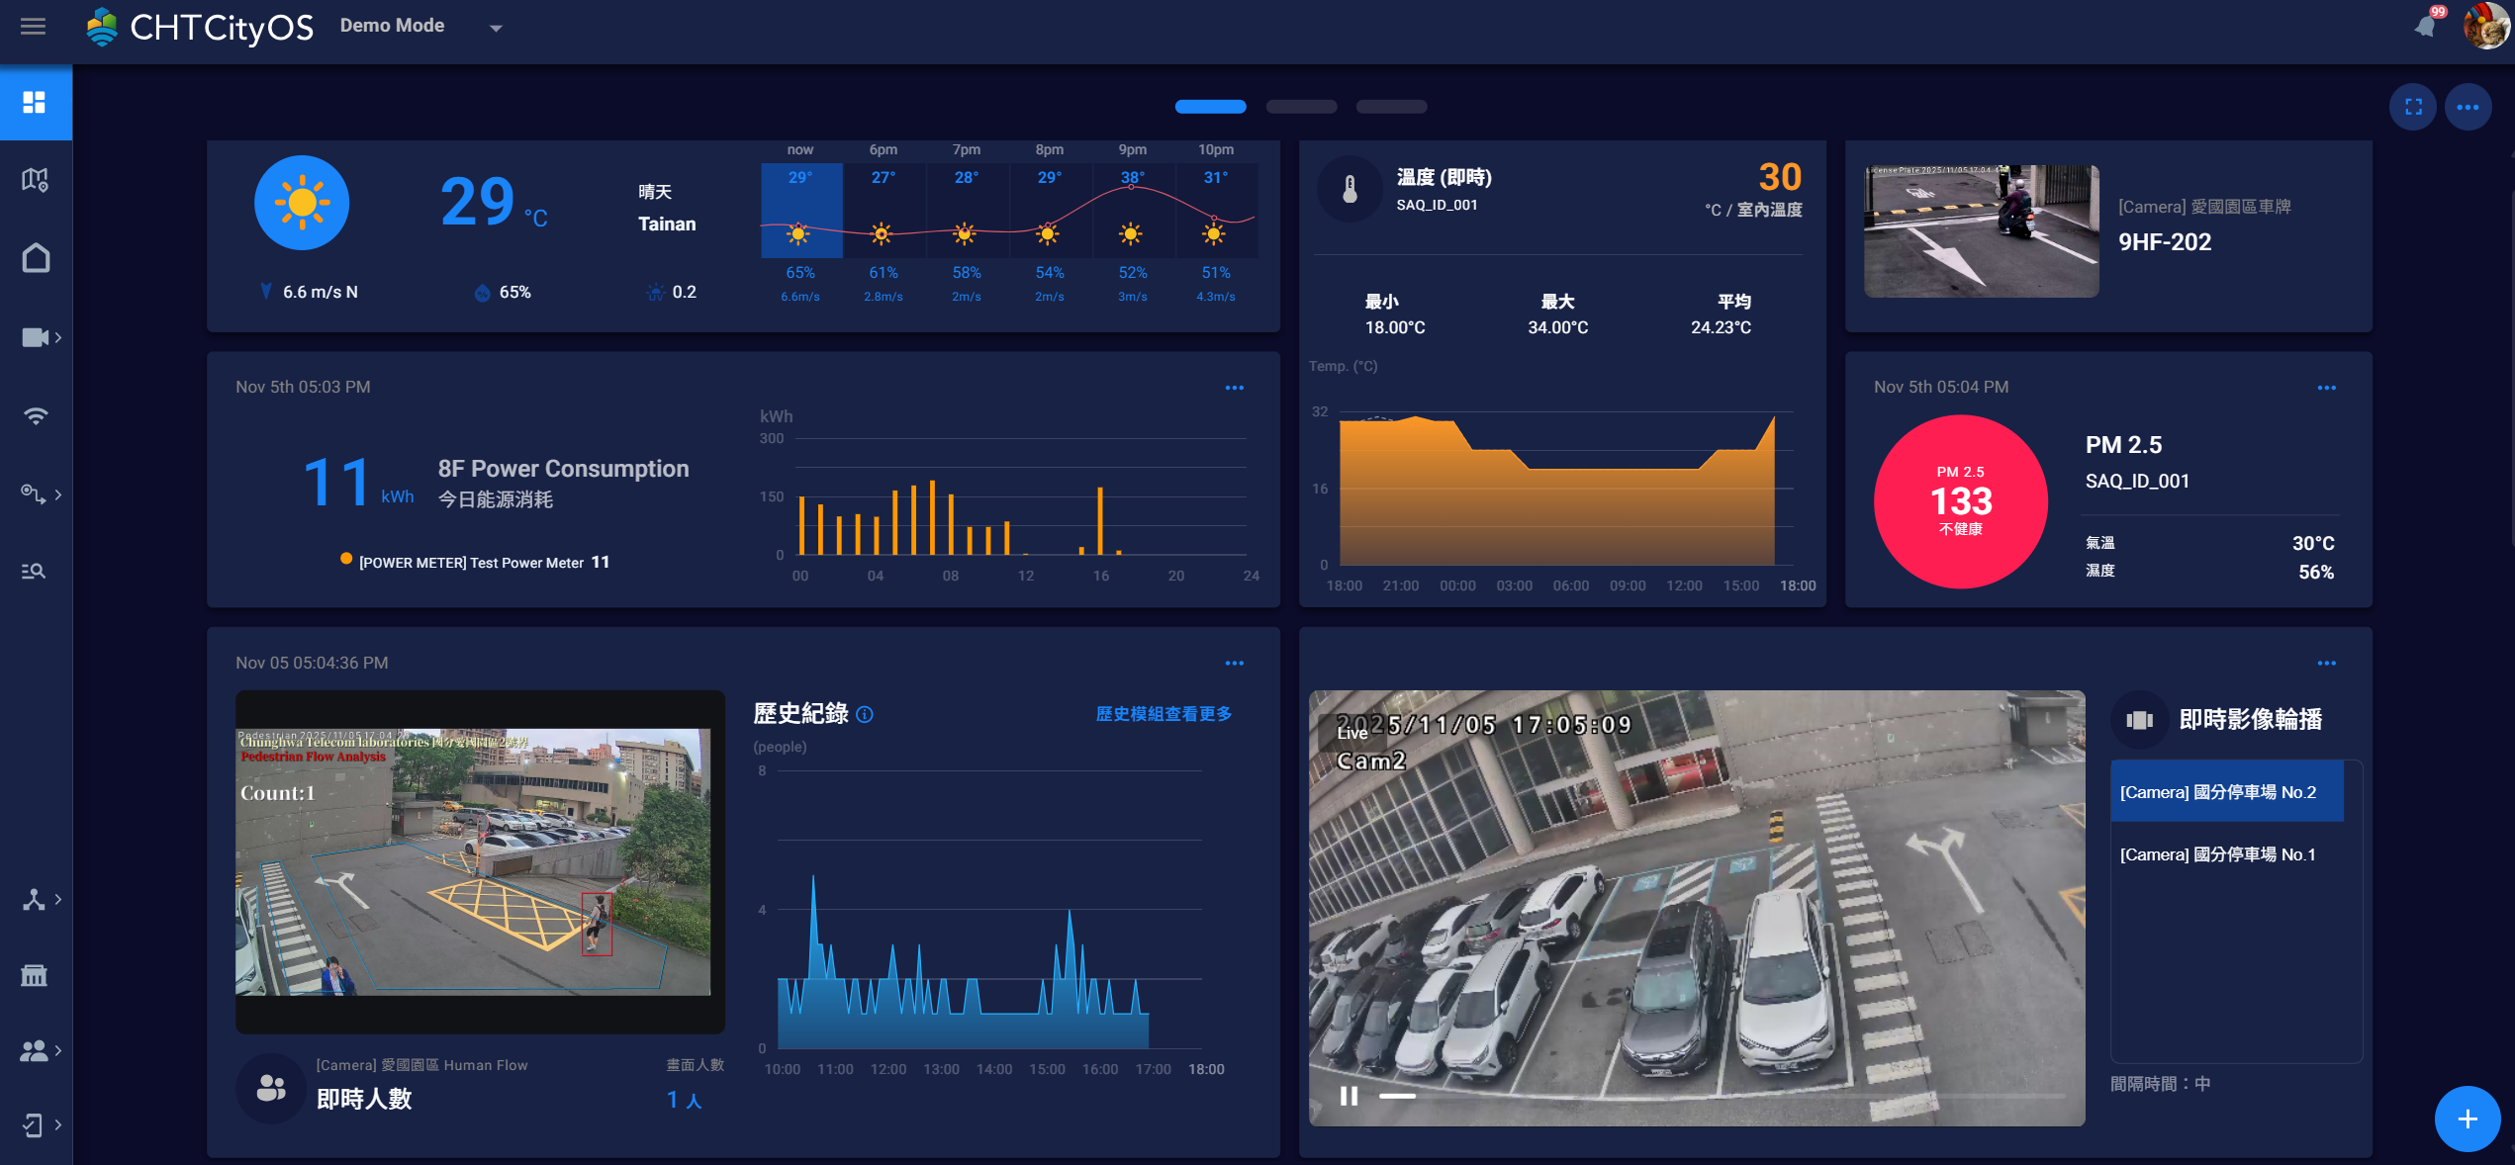Switch to third dashboard page indicator

point(1391,107)
